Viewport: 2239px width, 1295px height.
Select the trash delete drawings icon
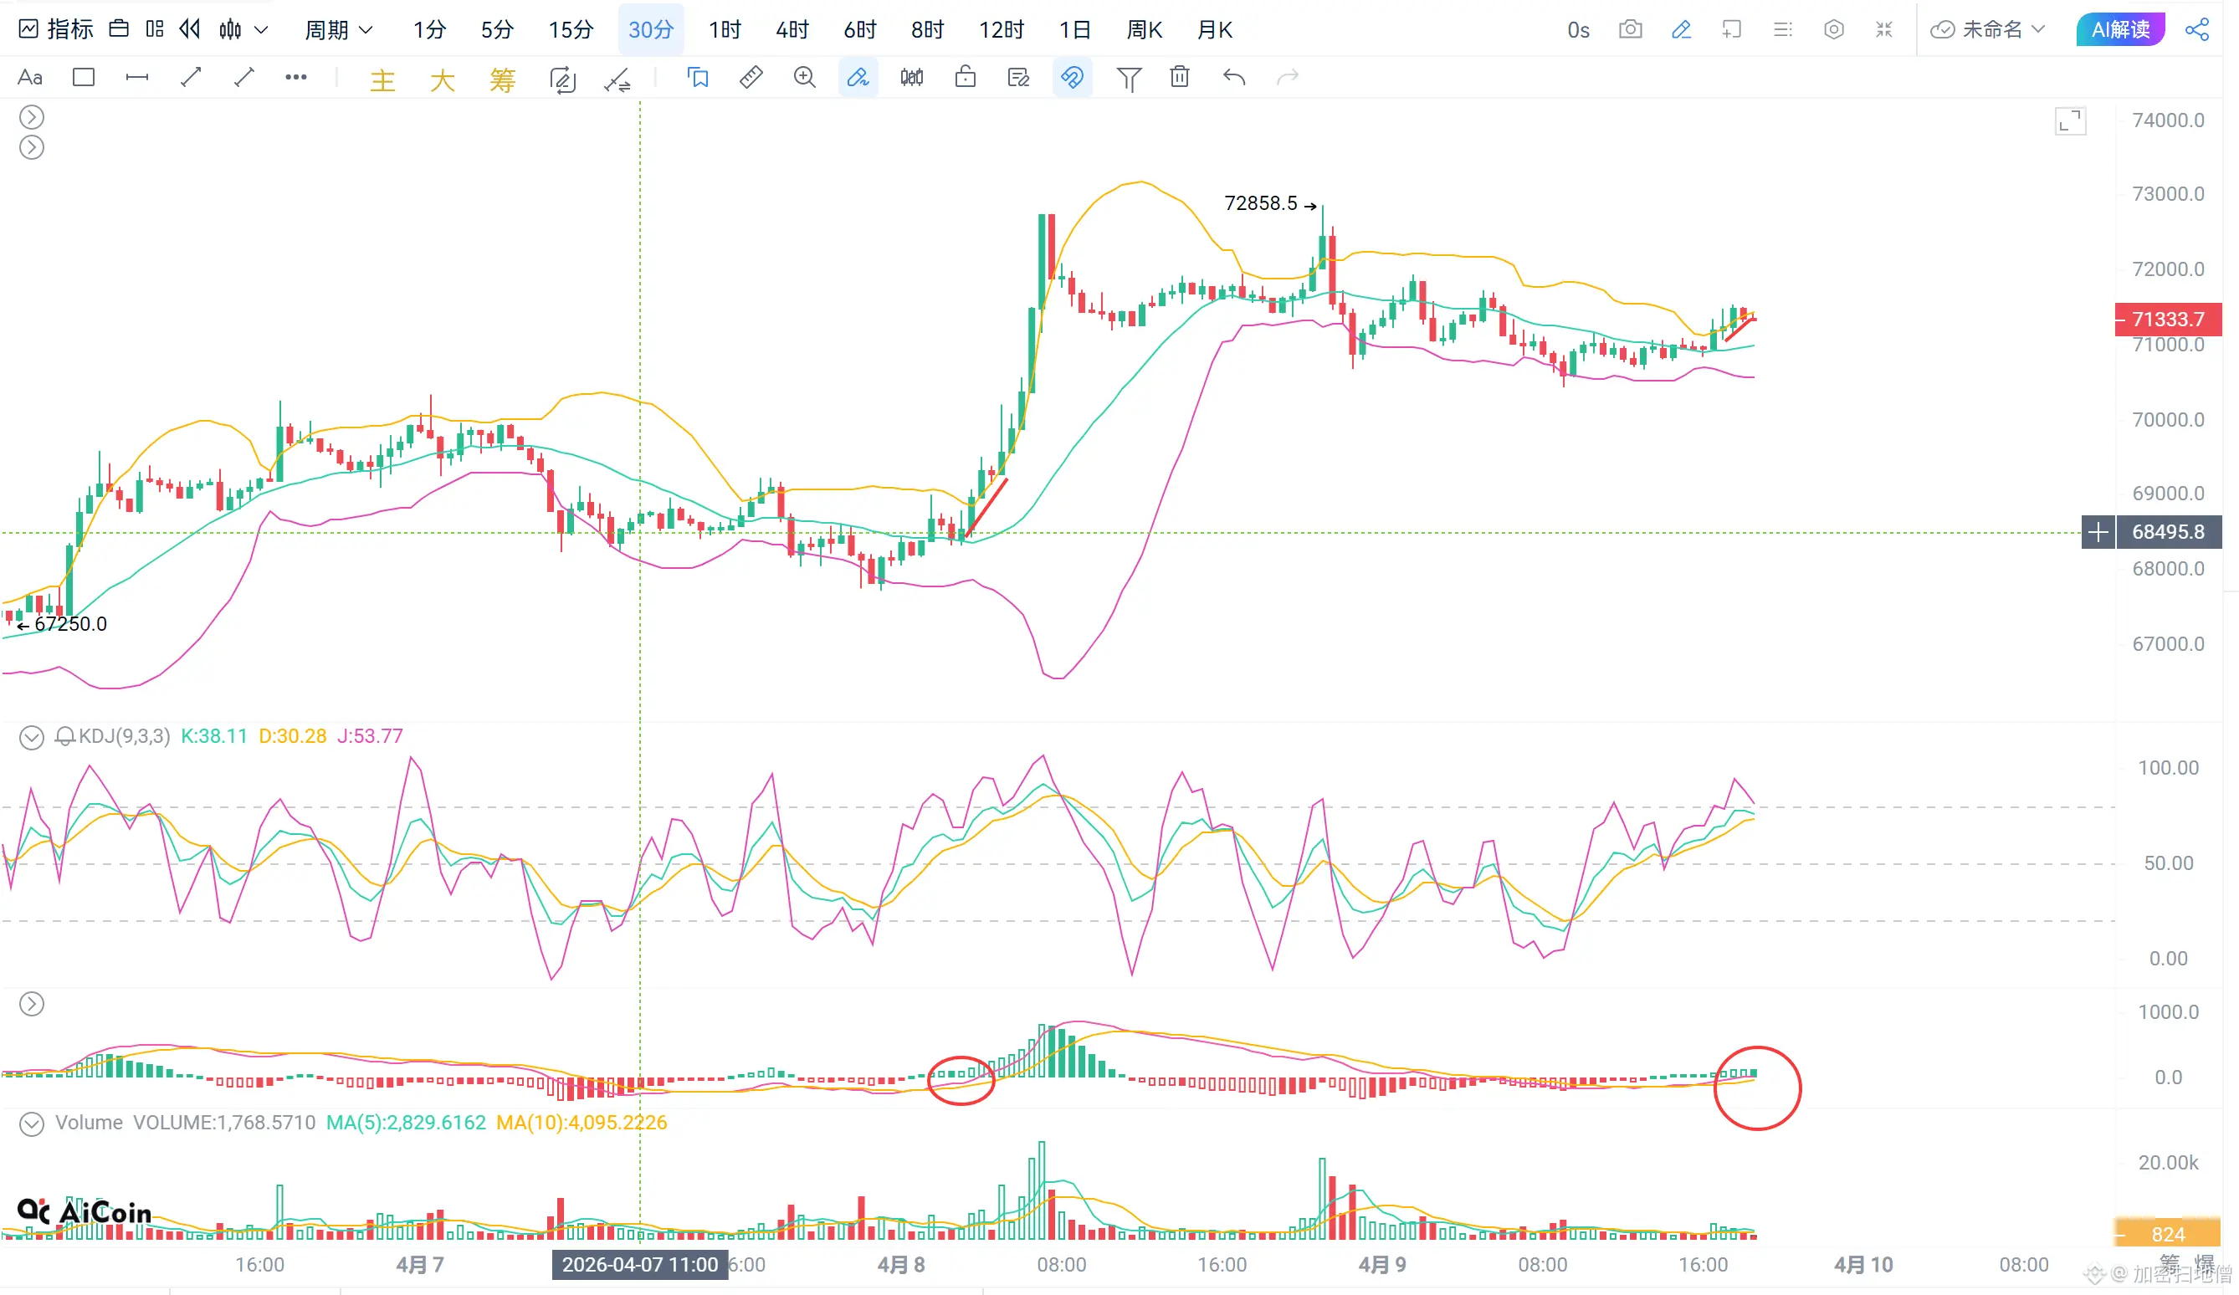[x=1179, y=77]
